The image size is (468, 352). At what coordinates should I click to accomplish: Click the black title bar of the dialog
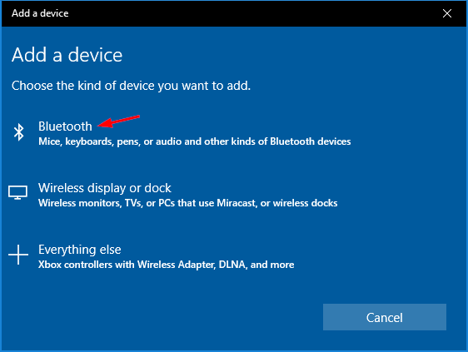tap(234, 13)
